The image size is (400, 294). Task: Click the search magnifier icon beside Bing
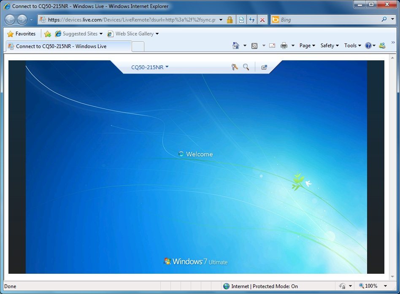coord(384,19)
